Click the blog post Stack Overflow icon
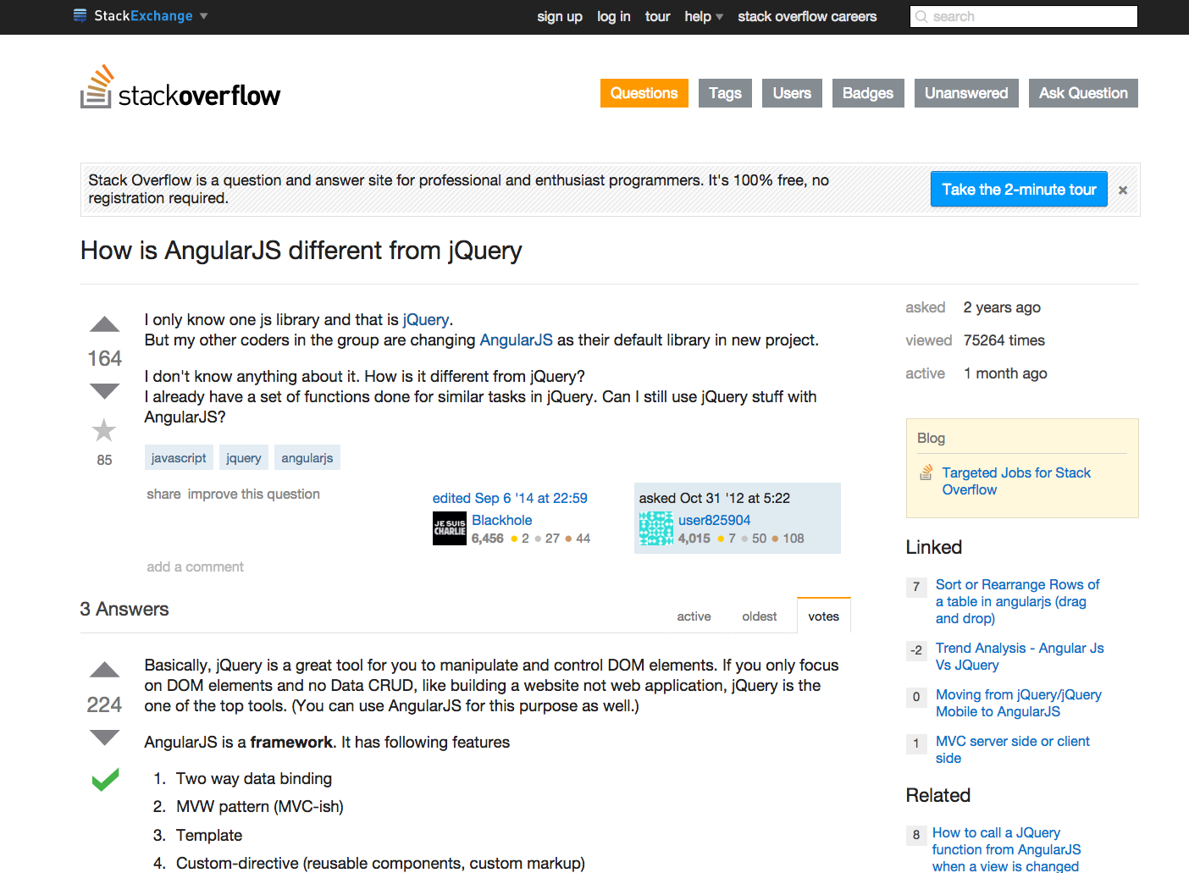 point(927,472)
